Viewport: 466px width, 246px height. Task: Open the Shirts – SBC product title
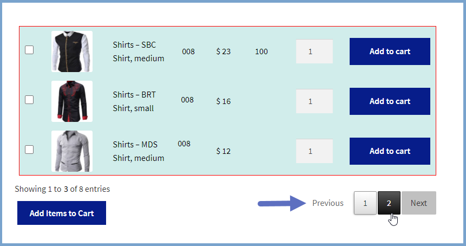point(134,45)
